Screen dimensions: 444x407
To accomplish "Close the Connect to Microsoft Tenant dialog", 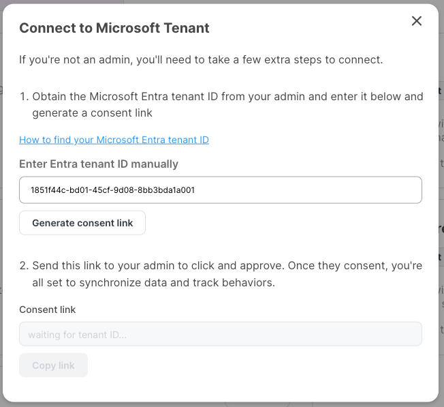I will pyautogui.click(x=417, y=21).
